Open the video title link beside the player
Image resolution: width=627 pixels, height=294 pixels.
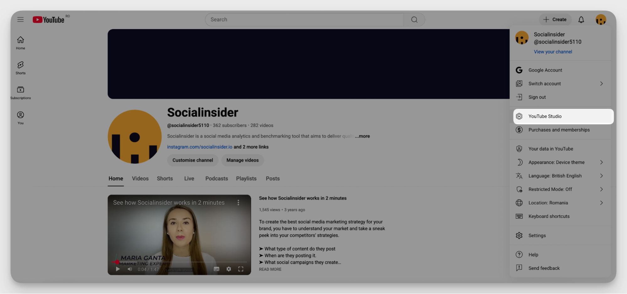tap(303, 198)
